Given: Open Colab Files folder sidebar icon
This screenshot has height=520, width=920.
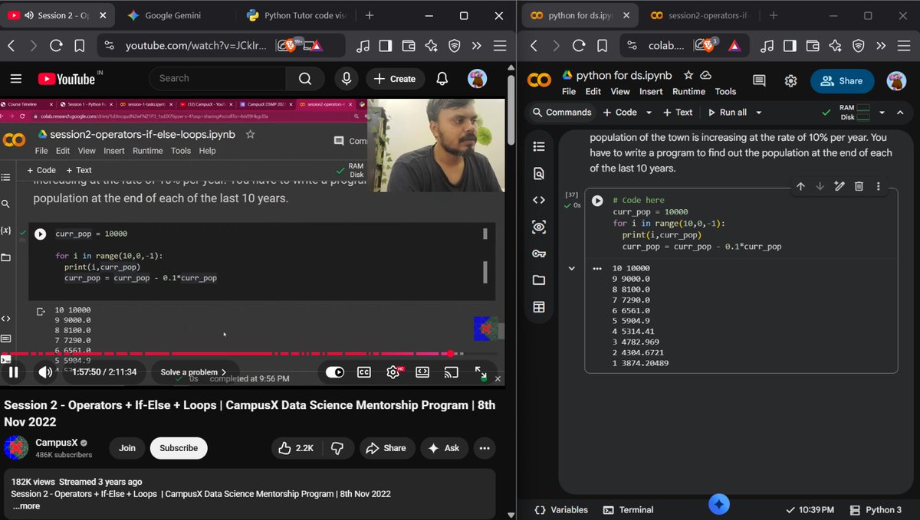Looking at the screenshot, I should (539, 280).
